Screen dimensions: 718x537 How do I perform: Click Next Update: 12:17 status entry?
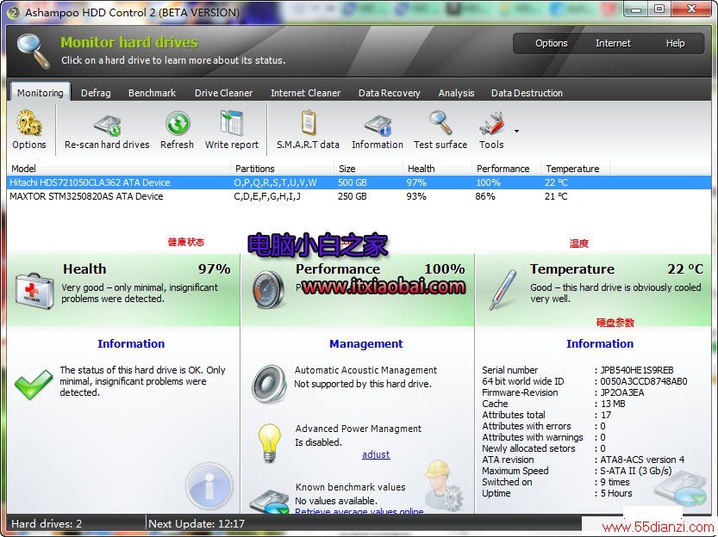pos(197,523)
